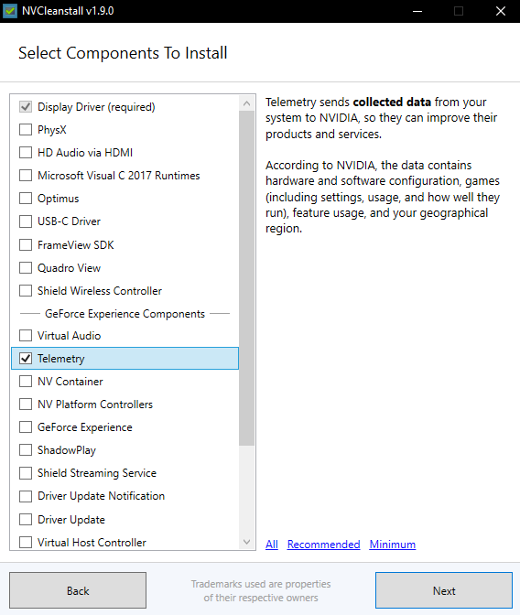Tick Microsoft Visual C 2017 Runtimes checkbox

26,176
